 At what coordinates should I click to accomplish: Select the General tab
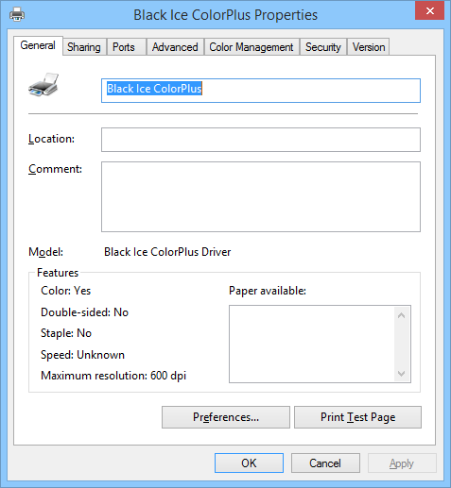pos(38,45)
